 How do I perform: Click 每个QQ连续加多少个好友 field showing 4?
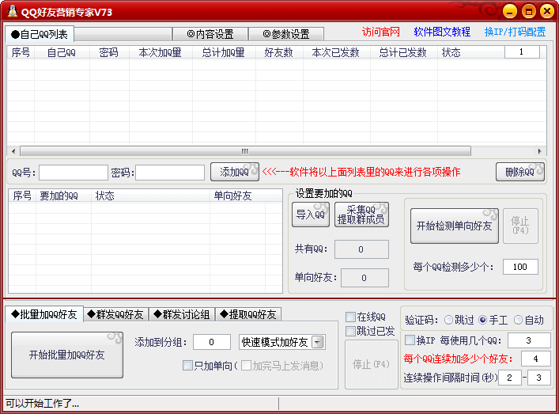pyautogui.click(x=535, y=359)
